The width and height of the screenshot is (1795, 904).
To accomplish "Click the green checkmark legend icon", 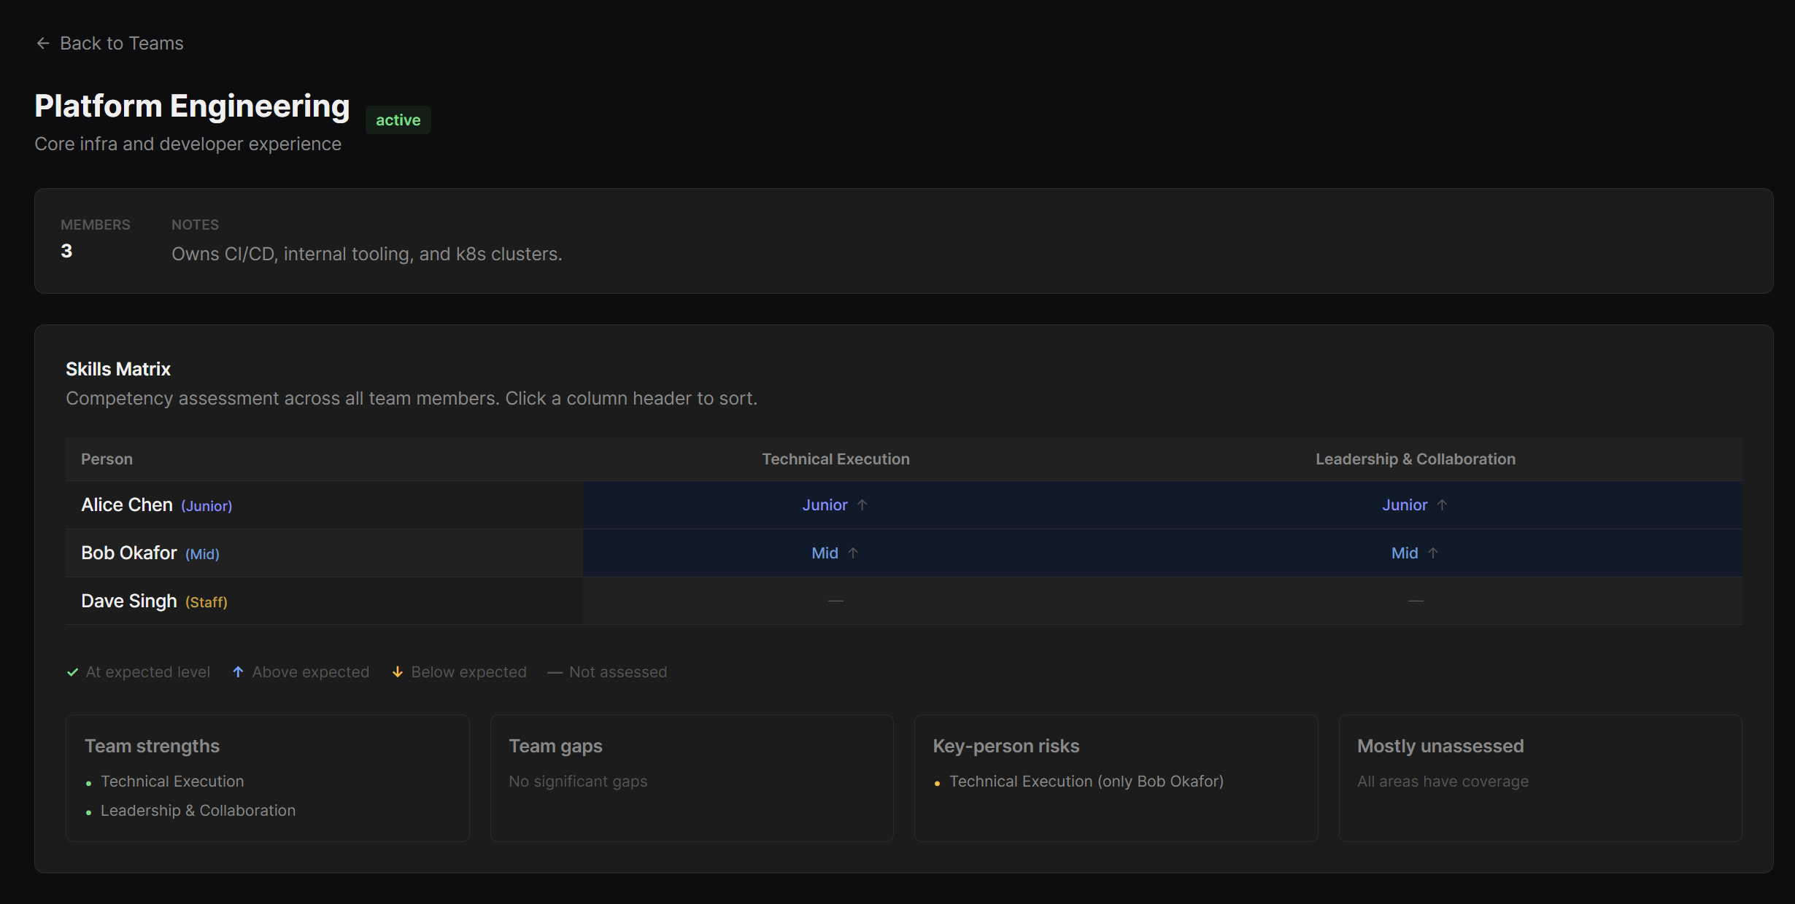I will point(72,672).
